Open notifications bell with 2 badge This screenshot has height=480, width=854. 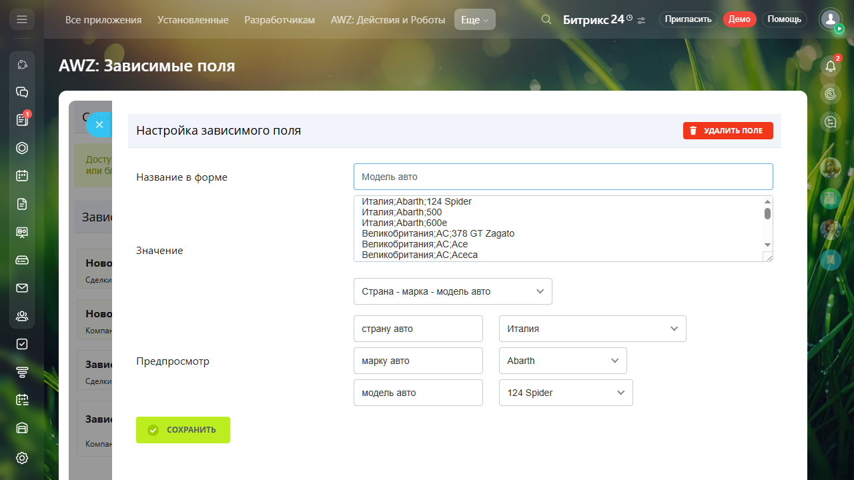831,65
